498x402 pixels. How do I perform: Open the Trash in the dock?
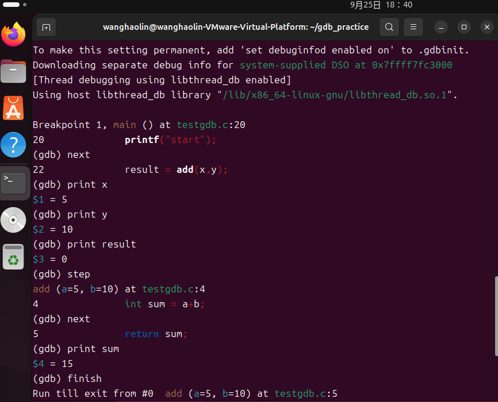point(13,257)
